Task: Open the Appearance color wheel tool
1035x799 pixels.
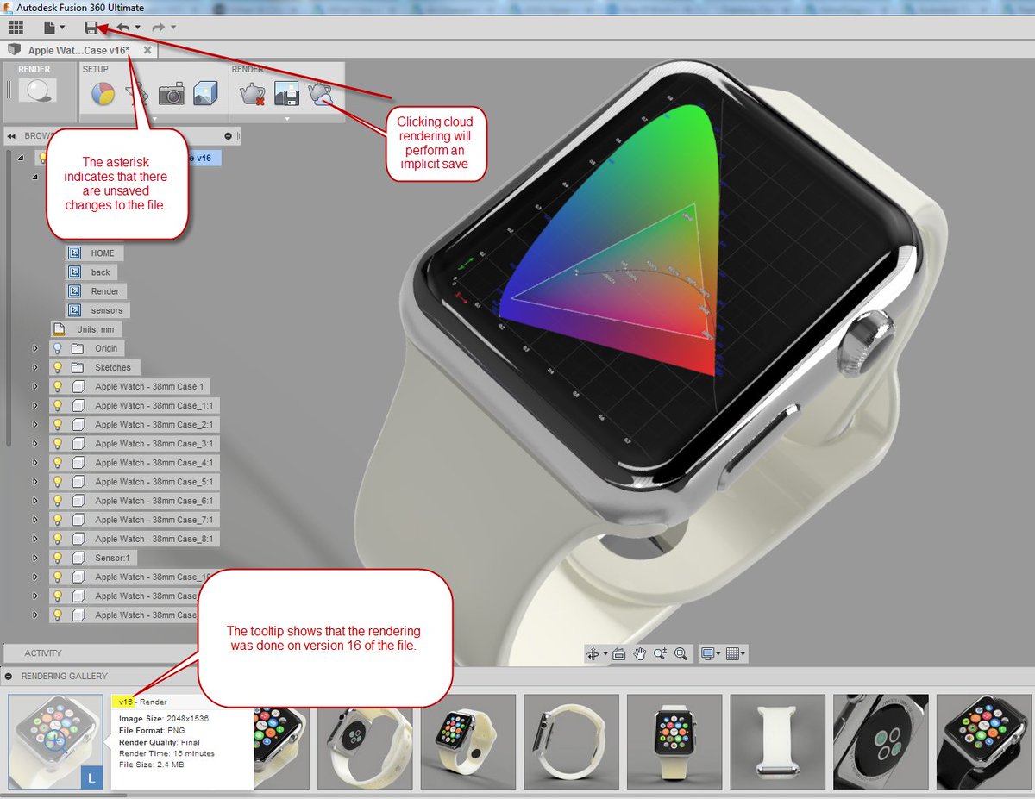Action: coord(103,93)
